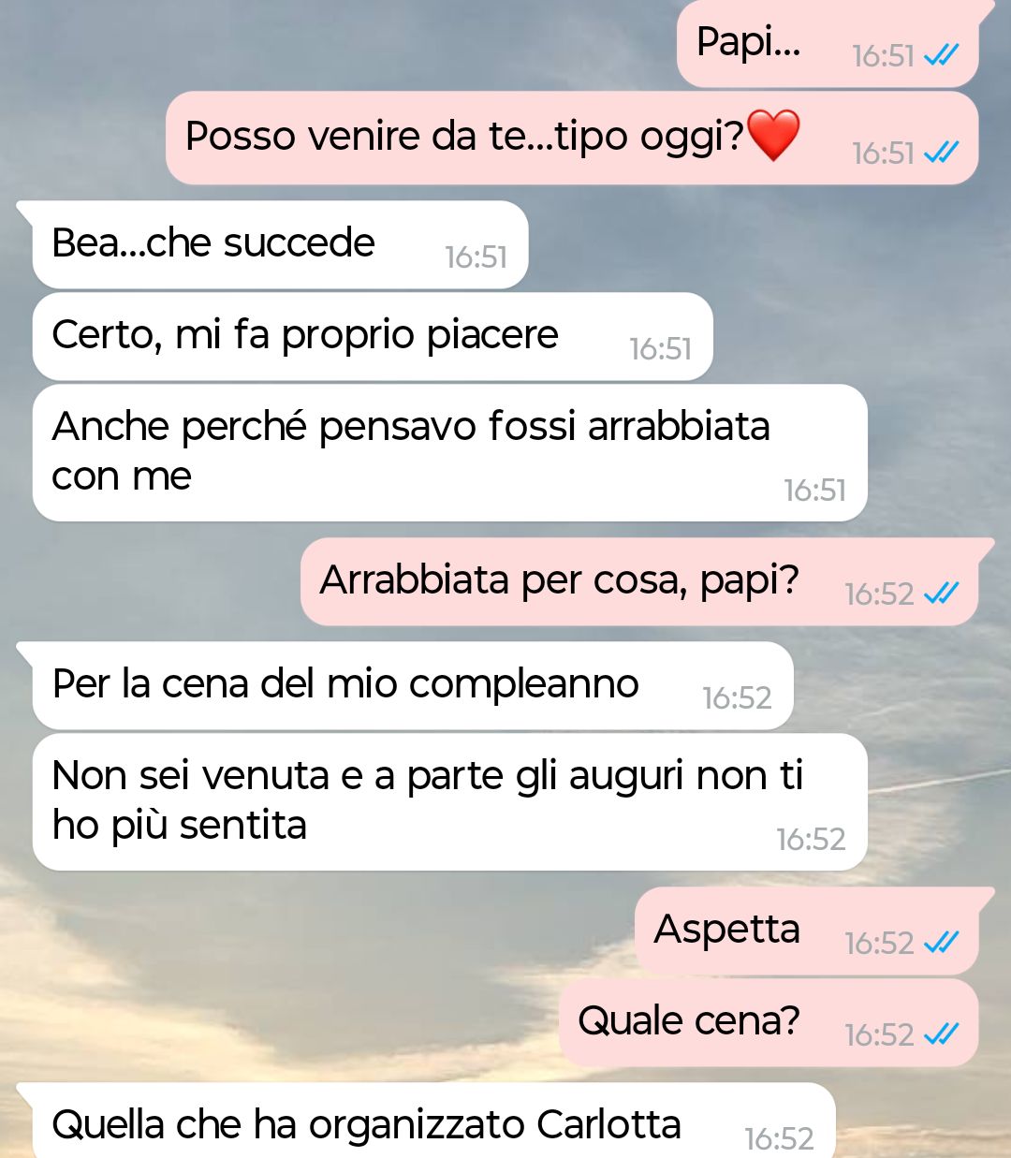Tap 'Per la cena del mio compleanno' message
Screen dimensions: 1011x1158
click(x=413, y=685)
